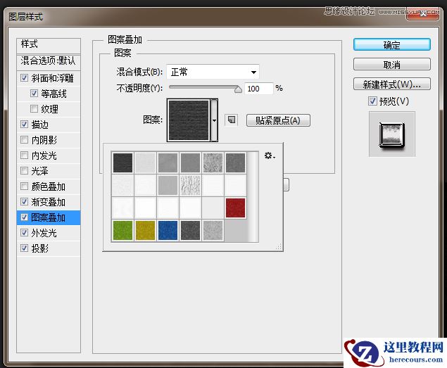Click the current pattern preview thumbnail
Screen dimensions: 447x368
[189, 120]
